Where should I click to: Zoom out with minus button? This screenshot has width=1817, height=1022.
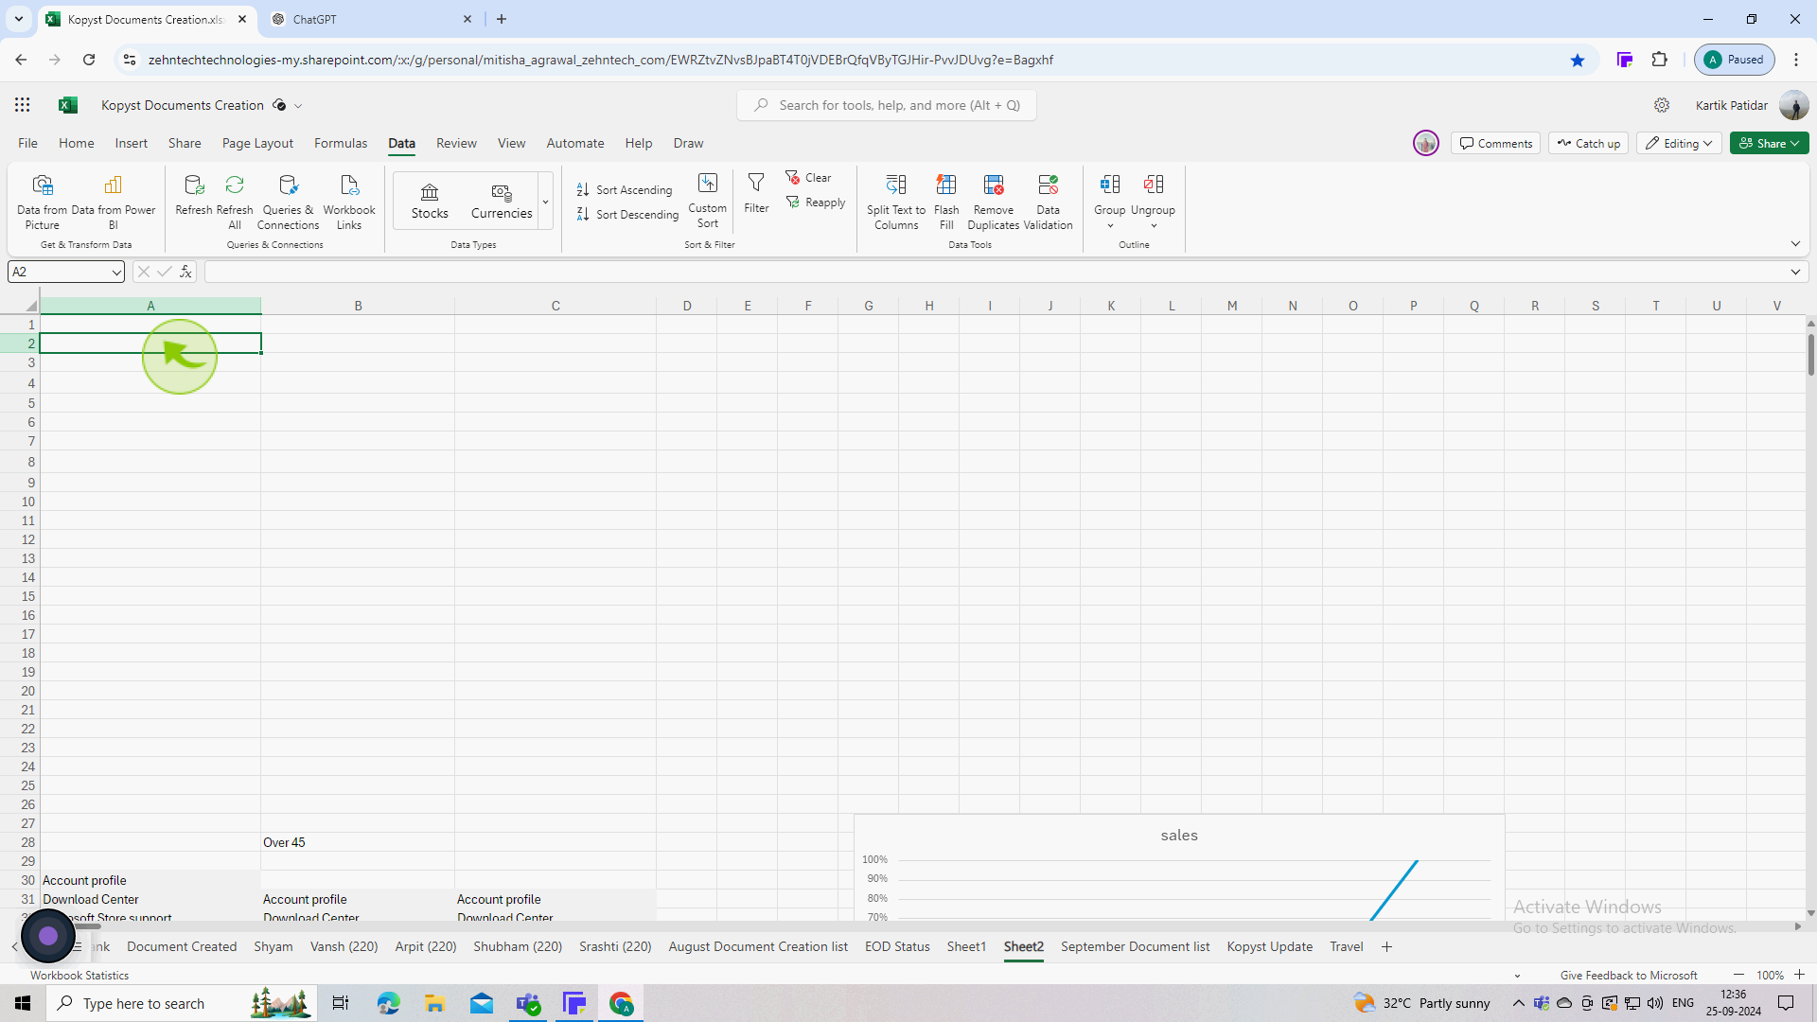point(1738,975)
